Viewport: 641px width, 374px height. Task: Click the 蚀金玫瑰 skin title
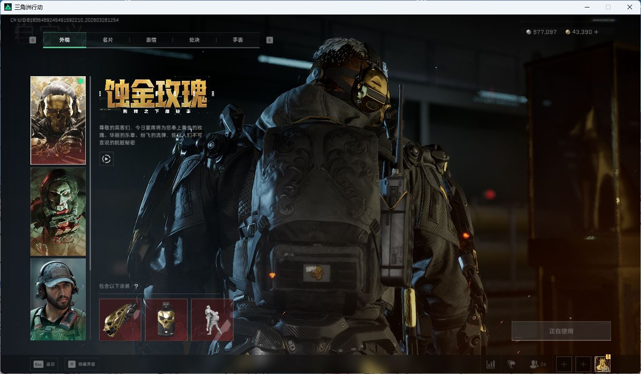pos(156,93)
